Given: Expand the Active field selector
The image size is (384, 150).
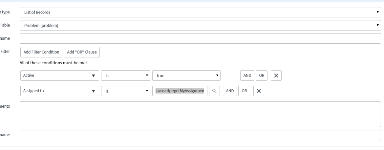Looking at the screenshot, I should (60, 75).
